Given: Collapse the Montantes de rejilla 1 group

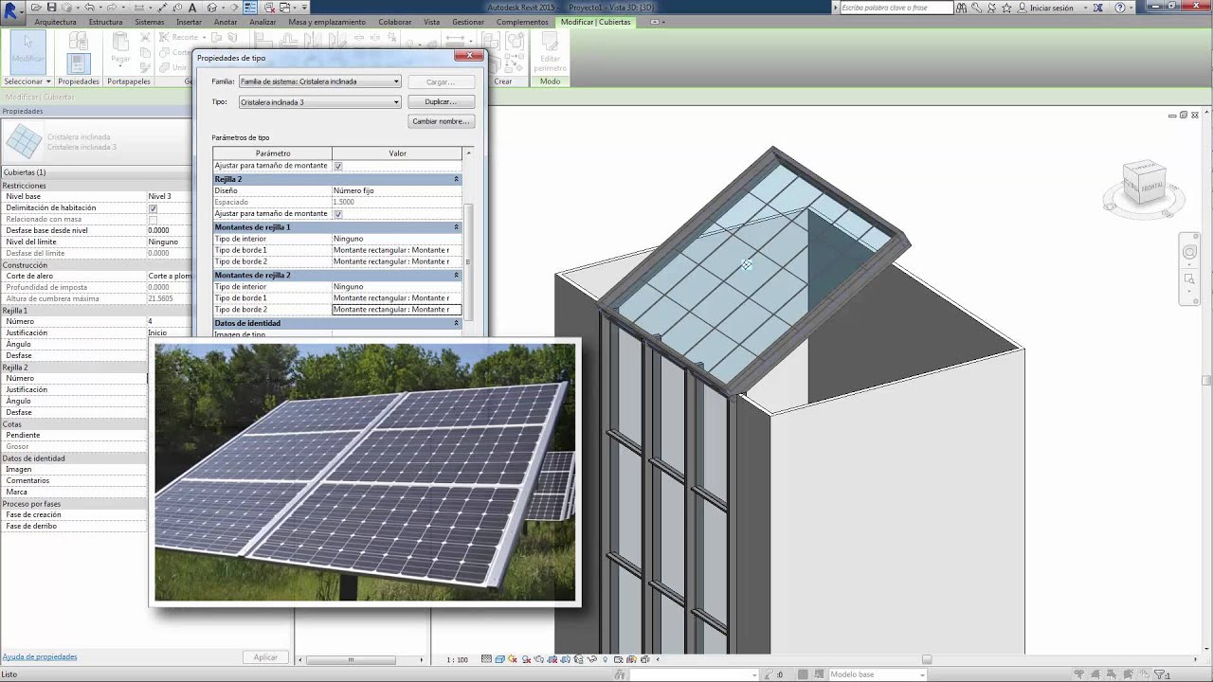Looking at the screenshot, I should pyautogui.click(x=456, y=227).
